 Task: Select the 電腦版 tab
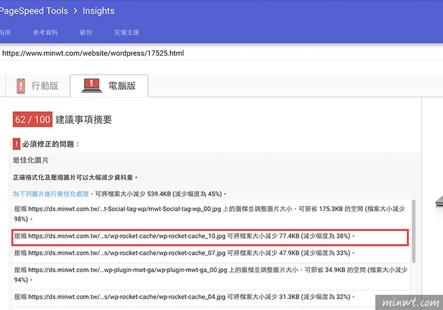pyautogui.click(x=109, y=86)
